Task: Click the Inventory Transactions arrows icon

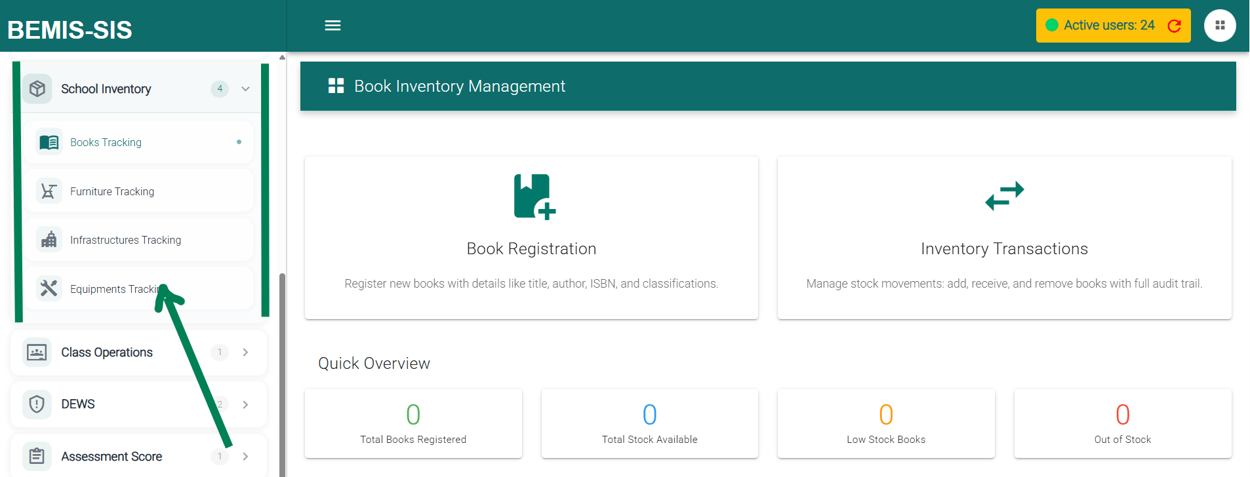Action: click(x=1004, y=196)
